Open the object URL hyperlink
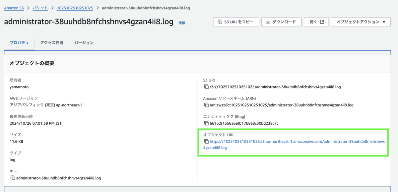398x192 pixels. 294,145
